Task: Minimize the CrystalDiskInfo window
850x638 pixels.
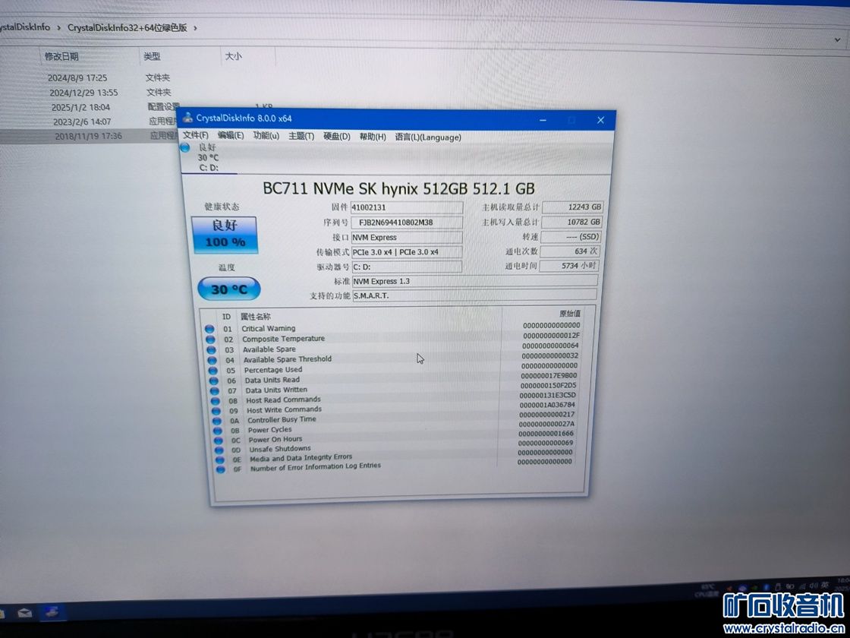Action: tap(543, 120)
